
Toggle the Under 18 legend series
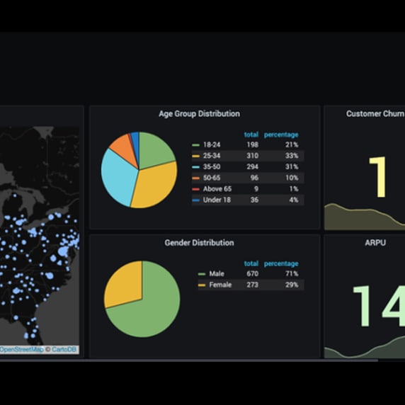coord(217,200)
